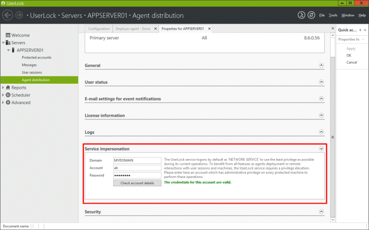
Task: Click the vertical scrollbar thumb
Action: 333,137
